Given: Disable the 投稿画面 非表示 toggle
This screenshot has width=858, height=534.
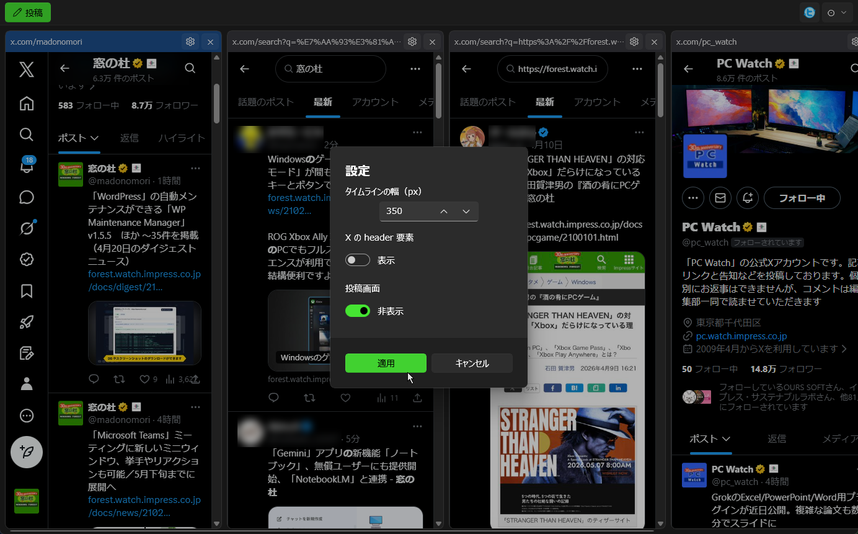Looking at the screenshot, I should pyautogui.click(x=358, y=311).
